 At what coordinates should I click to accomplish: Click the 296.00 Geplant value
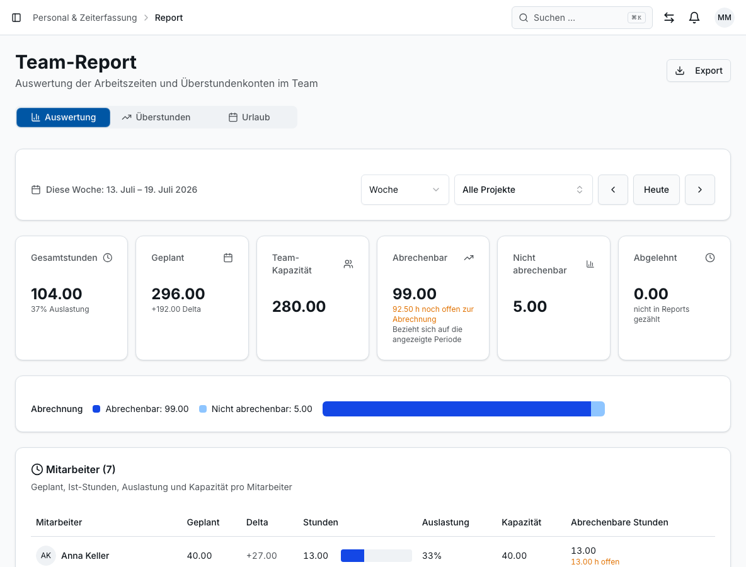[x=178, y=294]
